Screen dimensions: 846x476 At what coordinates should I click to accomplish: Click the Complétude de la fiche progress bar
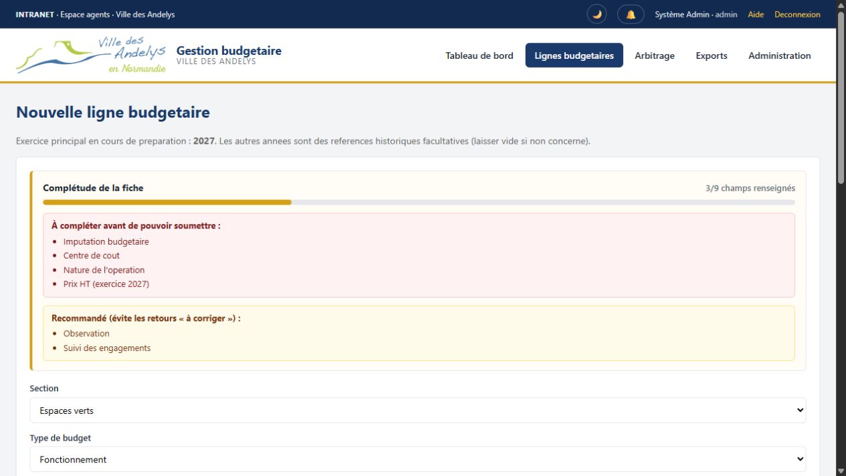419,202
